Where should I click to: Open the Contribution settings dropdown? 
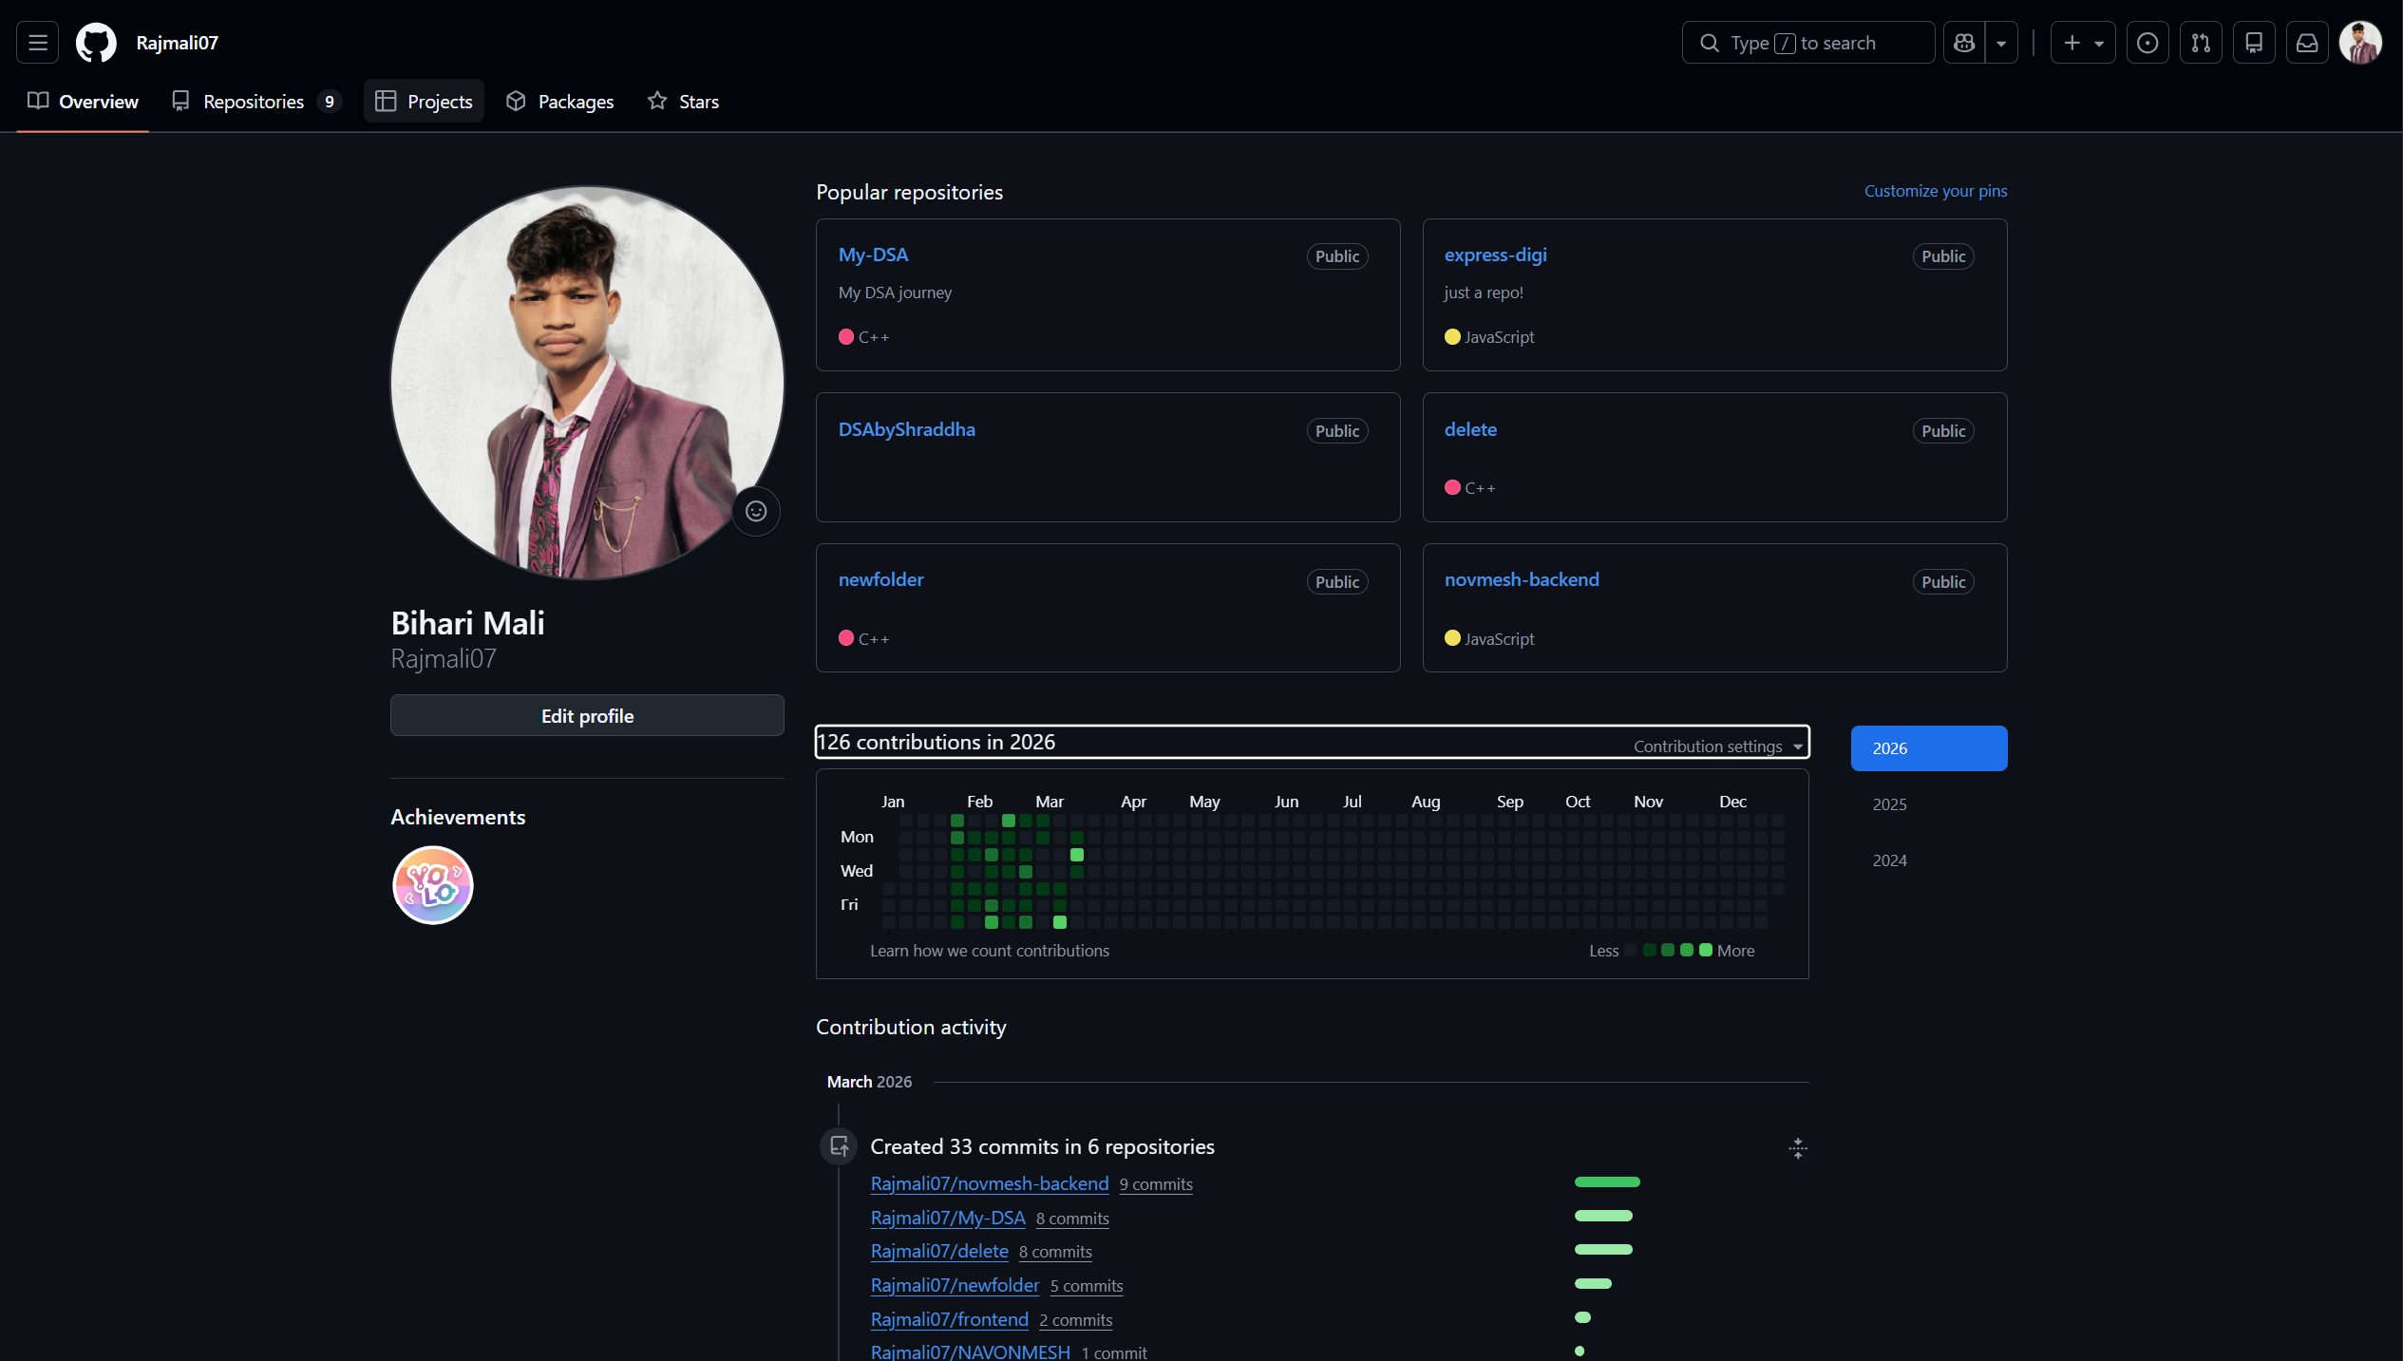click(x=1715, y=746)
